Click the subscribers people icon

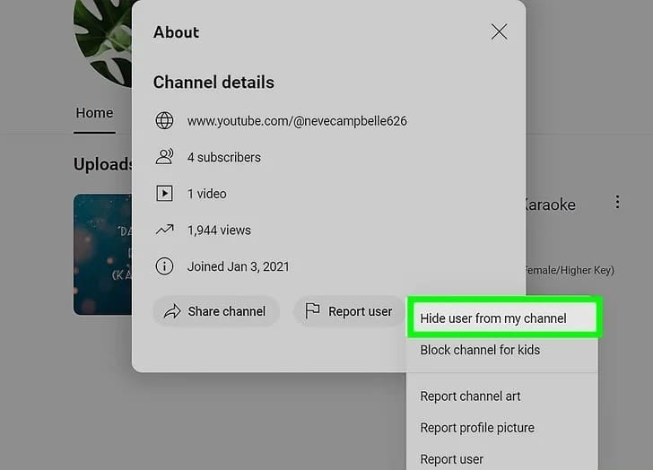click(164, 157)
